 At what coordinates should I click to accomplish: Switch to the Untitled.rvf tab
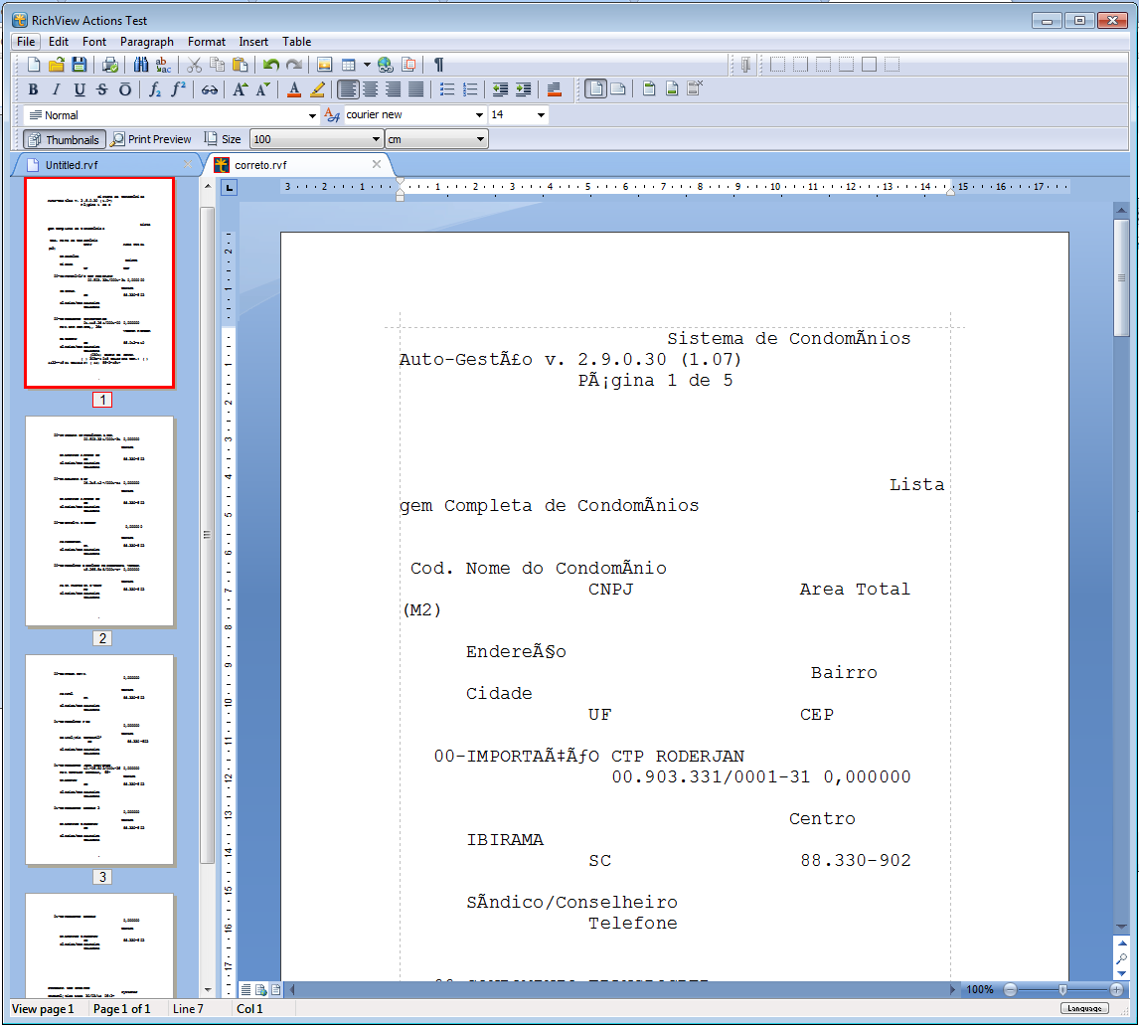[x=72, y=165]
